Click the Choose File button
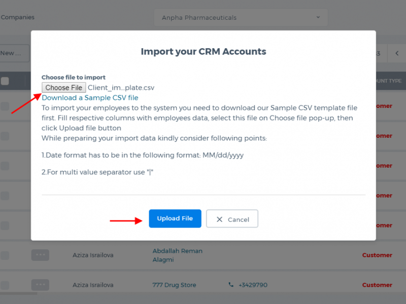Viewport: 406px width, 304px height. click(x=64, y=88)
